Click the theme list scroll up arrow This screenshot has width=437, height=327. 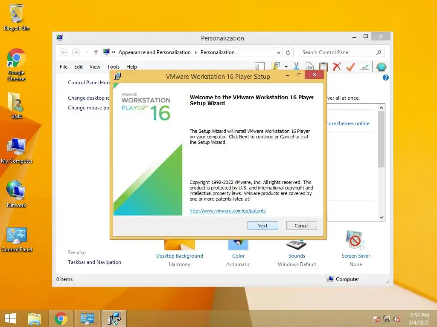381,108
